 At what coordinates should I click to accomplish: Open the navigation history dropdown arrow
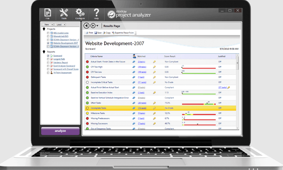point(98,25)
